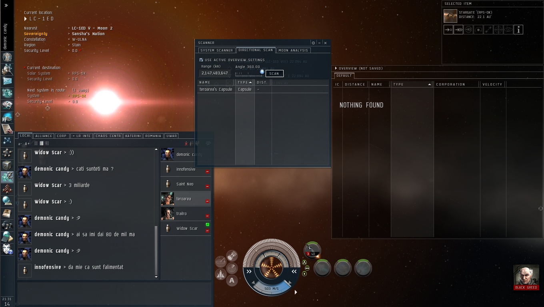Open the cube assets icon in Neocom
The width and height of the screenshot is (544, 307).
7,165
